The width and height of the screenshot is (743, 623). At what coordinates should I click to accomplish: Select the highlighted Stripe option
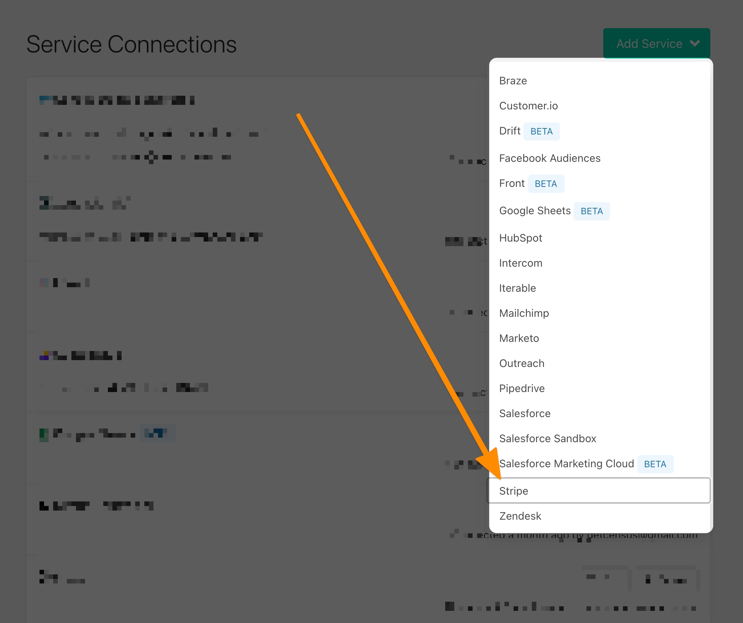tap(599, 491)
